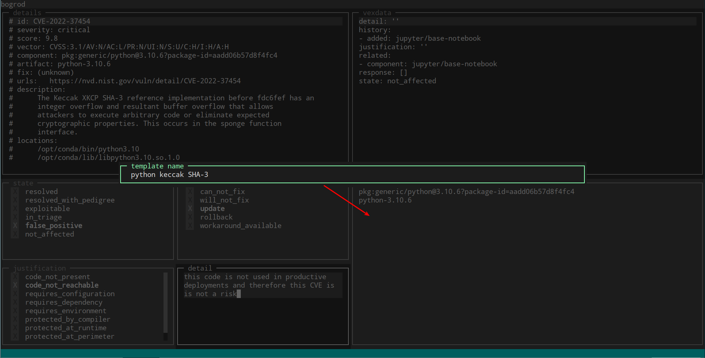
Task: Select code_not_reachable justification
Action: coord(61,285)
